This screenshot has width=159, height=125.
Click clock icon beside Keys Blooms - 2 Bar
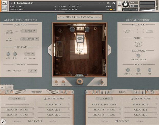pos(120,109)
